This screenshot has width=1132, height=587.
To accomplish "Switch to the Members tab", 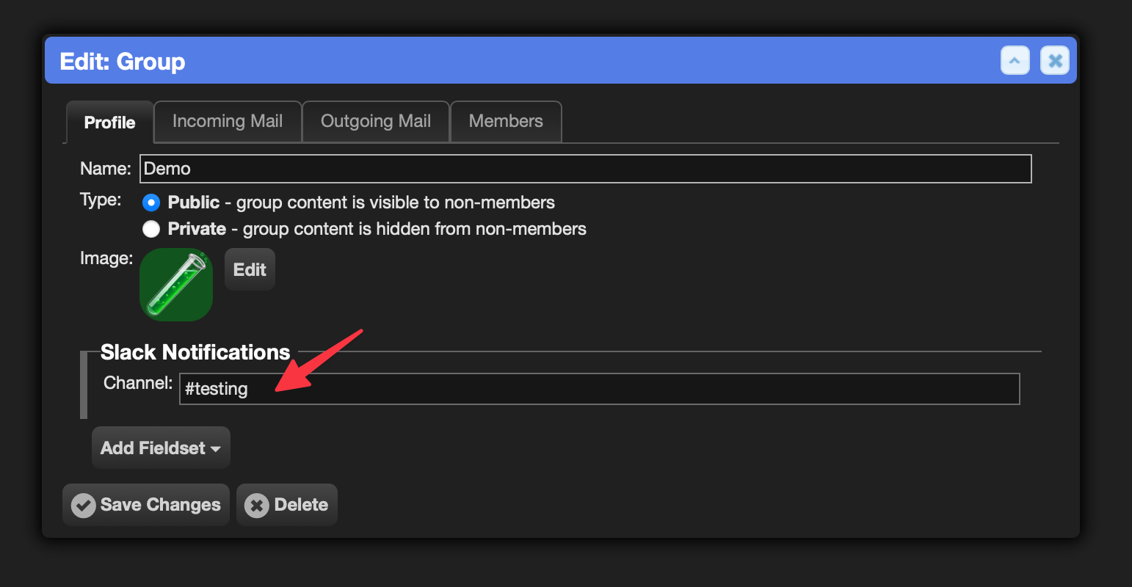I will coord(506,121).
